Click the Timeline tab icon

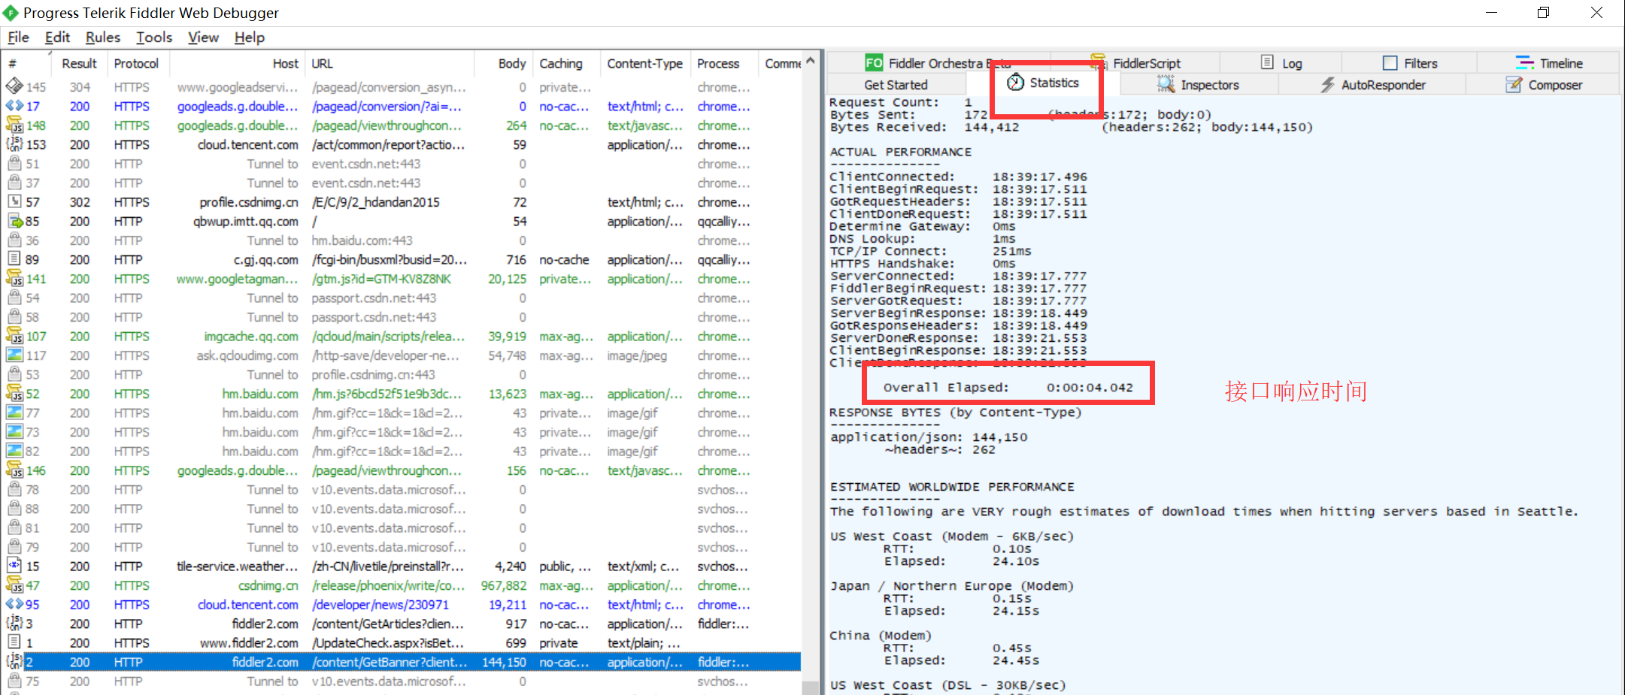coord(1524,62)
